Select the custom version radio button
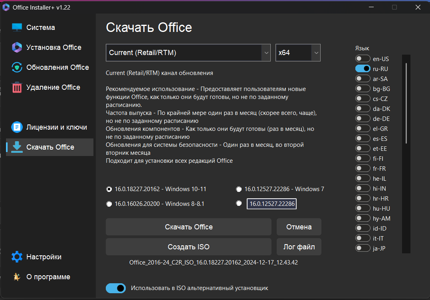The height and width of the screenshot is (300, 430). 239,203
